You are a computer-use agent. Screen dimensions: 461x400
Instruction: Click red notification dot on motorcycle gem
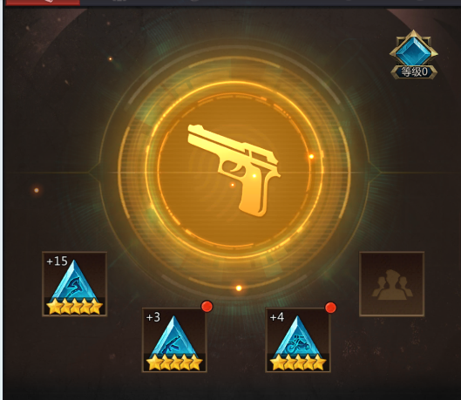pyautogui.click(x=331, y=308)
